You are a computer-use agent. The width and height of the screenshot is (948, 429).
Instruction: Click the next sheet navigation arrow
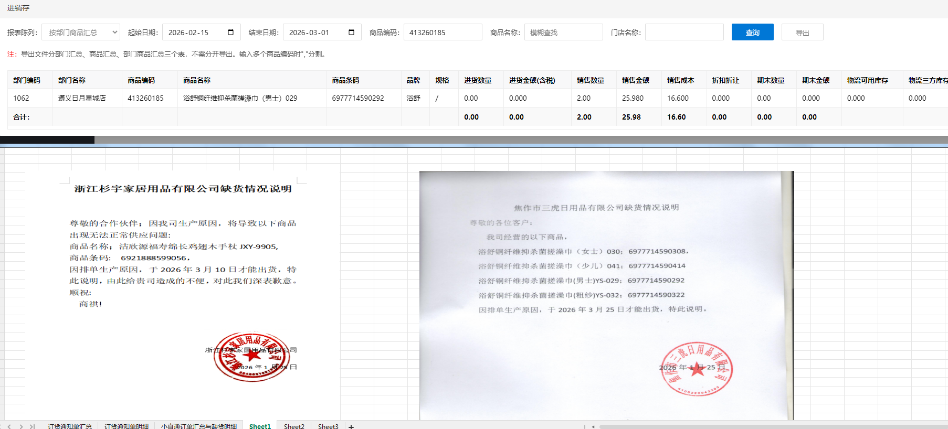(x=21, y=426)
